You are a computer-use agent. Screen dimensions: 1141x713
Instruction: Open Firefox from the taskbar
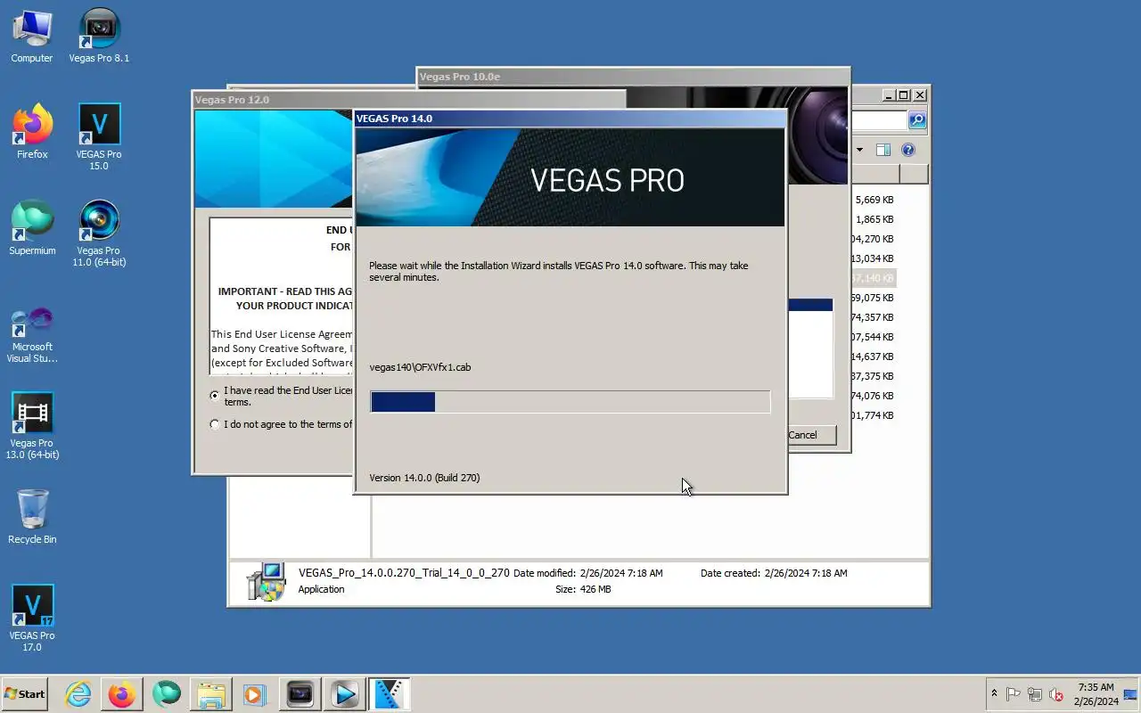coord(122,693)
